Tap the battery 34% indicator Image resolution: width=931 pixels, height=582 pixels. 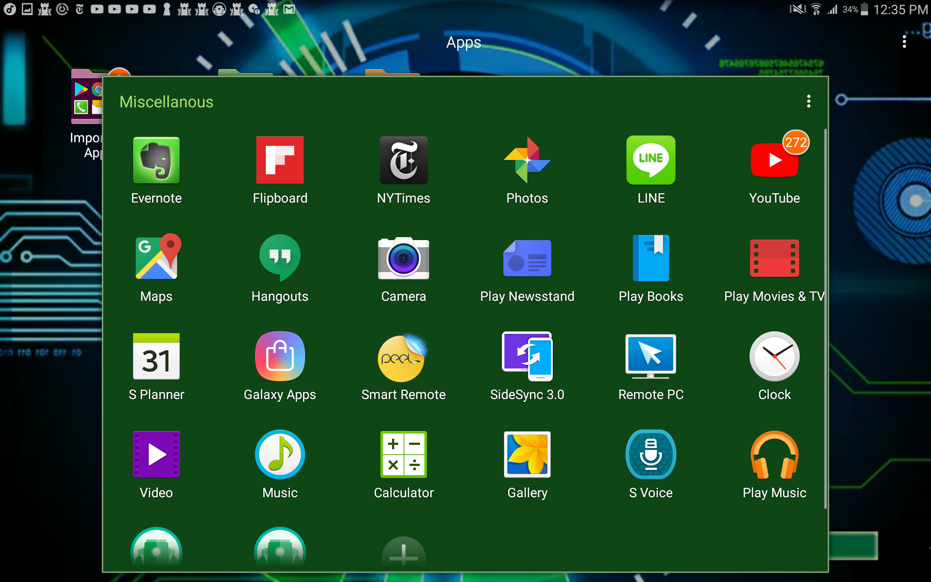pyautogui.click(x=855, y=9)
